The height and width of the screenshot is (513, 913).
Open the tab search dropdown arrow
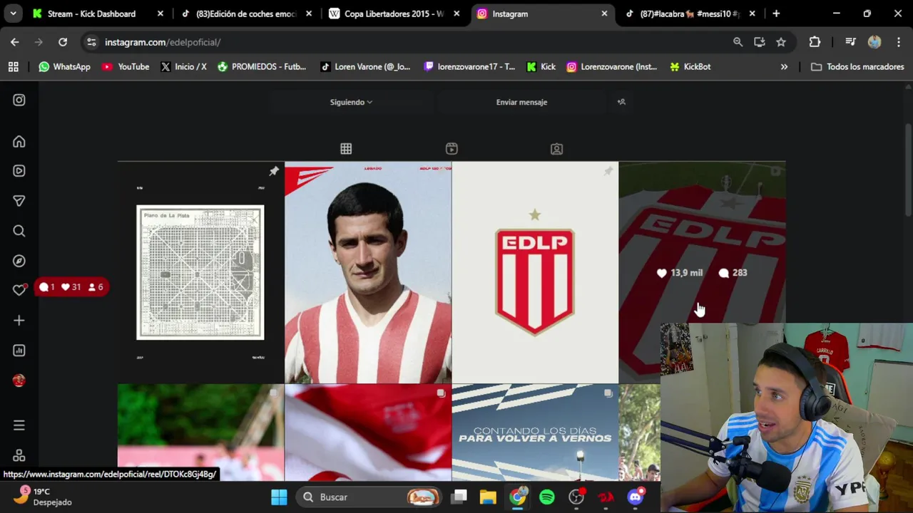(13, 14)
